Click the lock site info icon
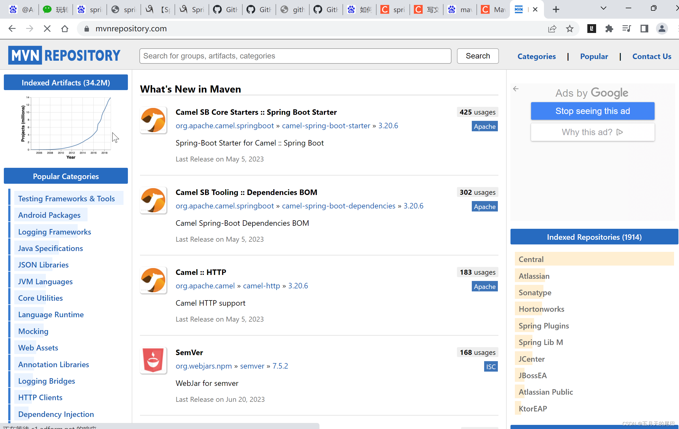The height and width of the screenshot is (429, 679). point(87,29)
